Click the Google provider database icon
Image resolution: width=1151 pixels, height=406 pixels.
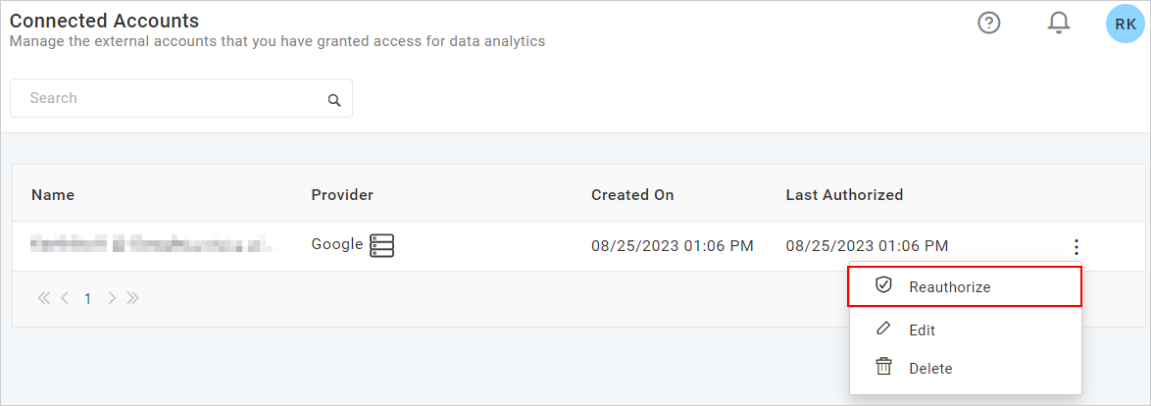[381, 245]
